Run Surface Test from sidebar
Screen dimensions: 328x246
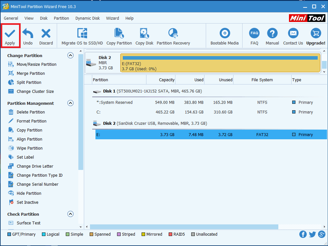point(24,223)
